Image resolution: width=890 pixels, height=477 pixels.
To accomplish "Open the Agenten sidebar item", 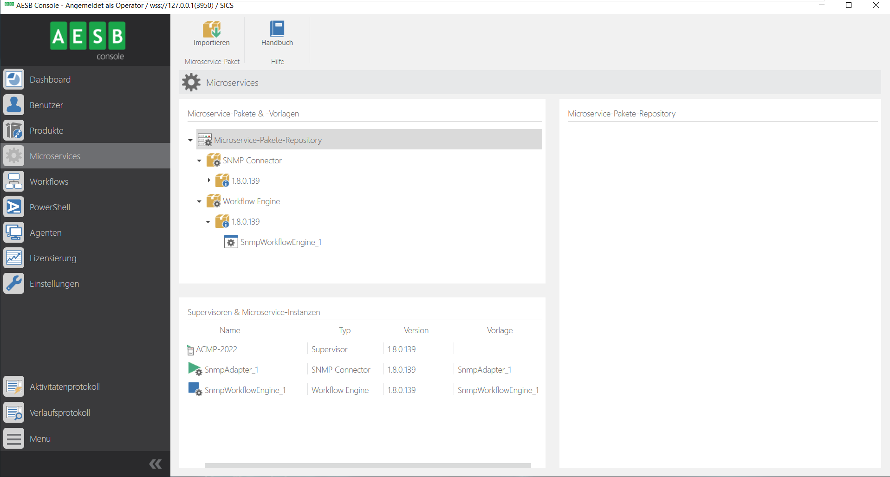I will pos(45,232).
